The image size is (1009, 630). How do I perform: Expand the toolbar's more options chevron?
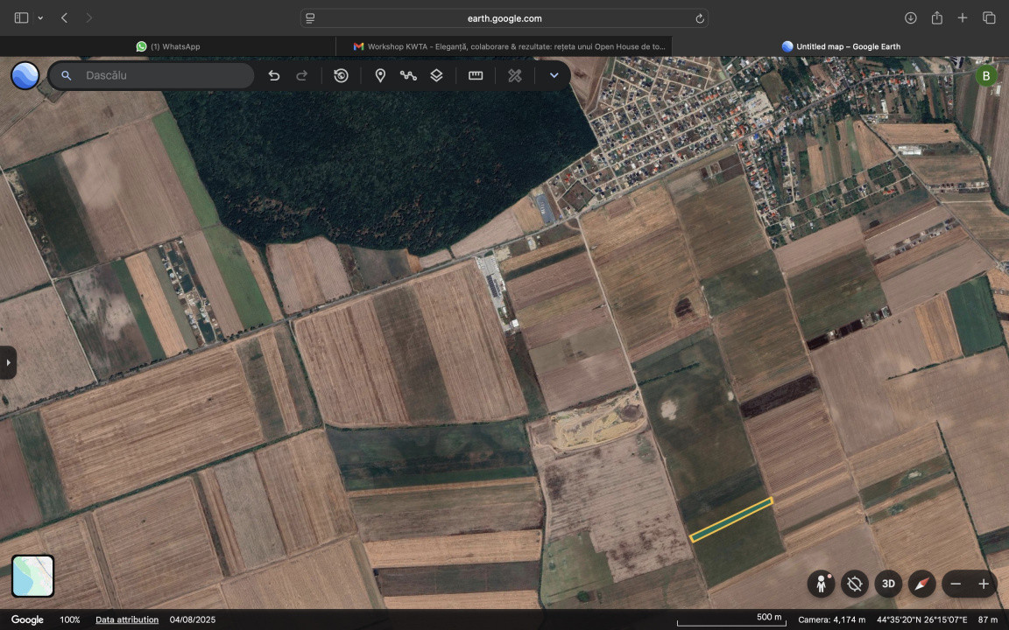(554, 75)
